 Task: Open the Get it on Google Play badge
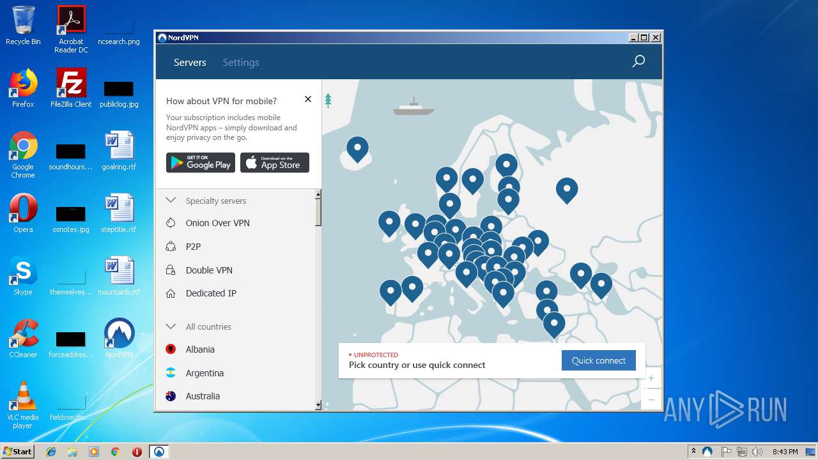(x=201, y=162)
